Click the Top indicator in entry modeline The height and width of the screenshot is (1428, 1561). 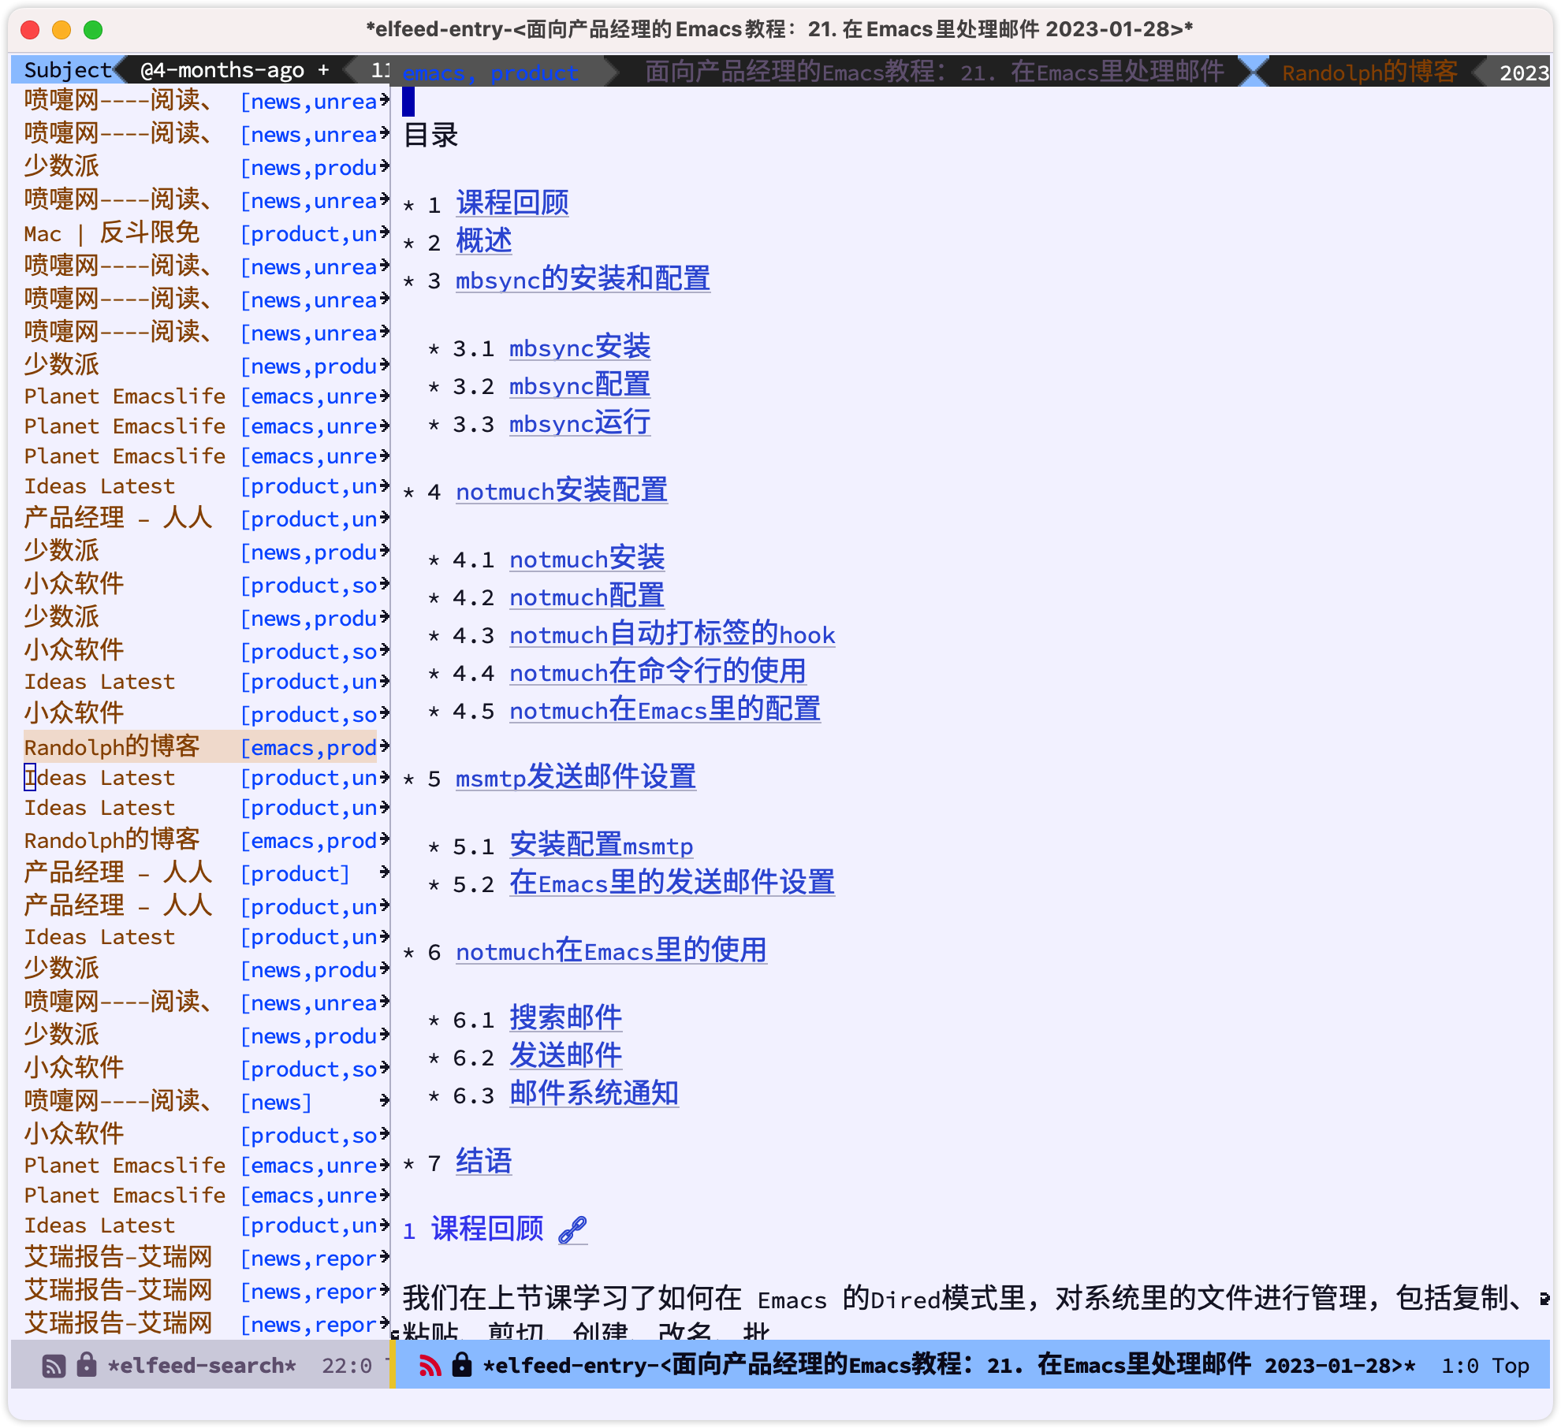click(x=1511, y=1366)
